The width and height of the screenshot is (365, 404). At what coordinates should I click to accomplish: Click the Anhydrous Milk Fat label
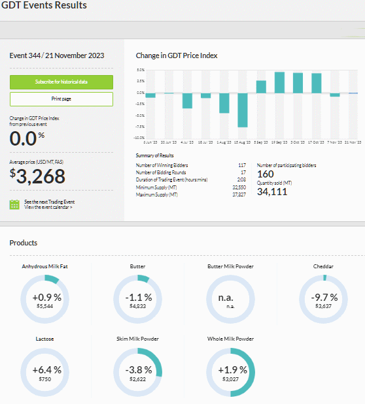coord(44,266)
